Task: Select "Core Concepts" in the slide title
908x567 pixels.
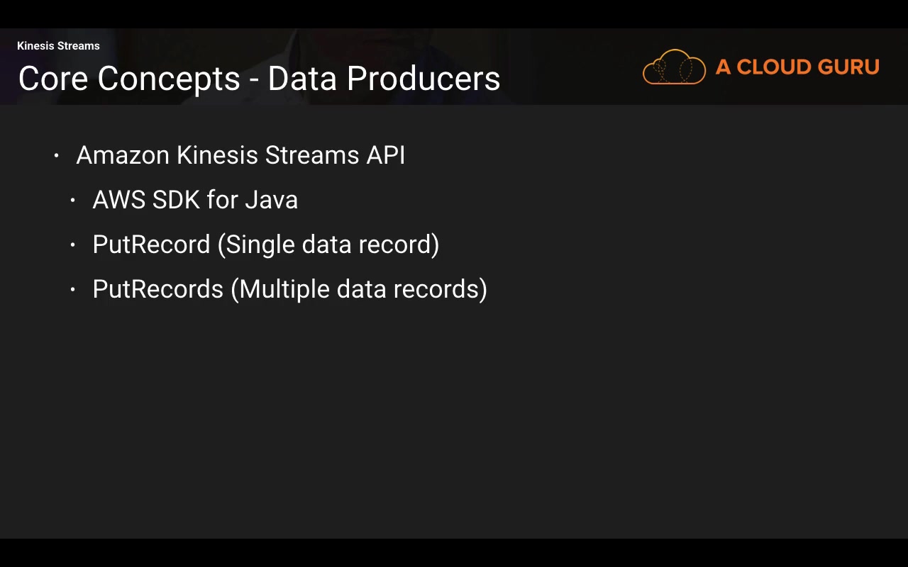Action: [x=129, y=79]
